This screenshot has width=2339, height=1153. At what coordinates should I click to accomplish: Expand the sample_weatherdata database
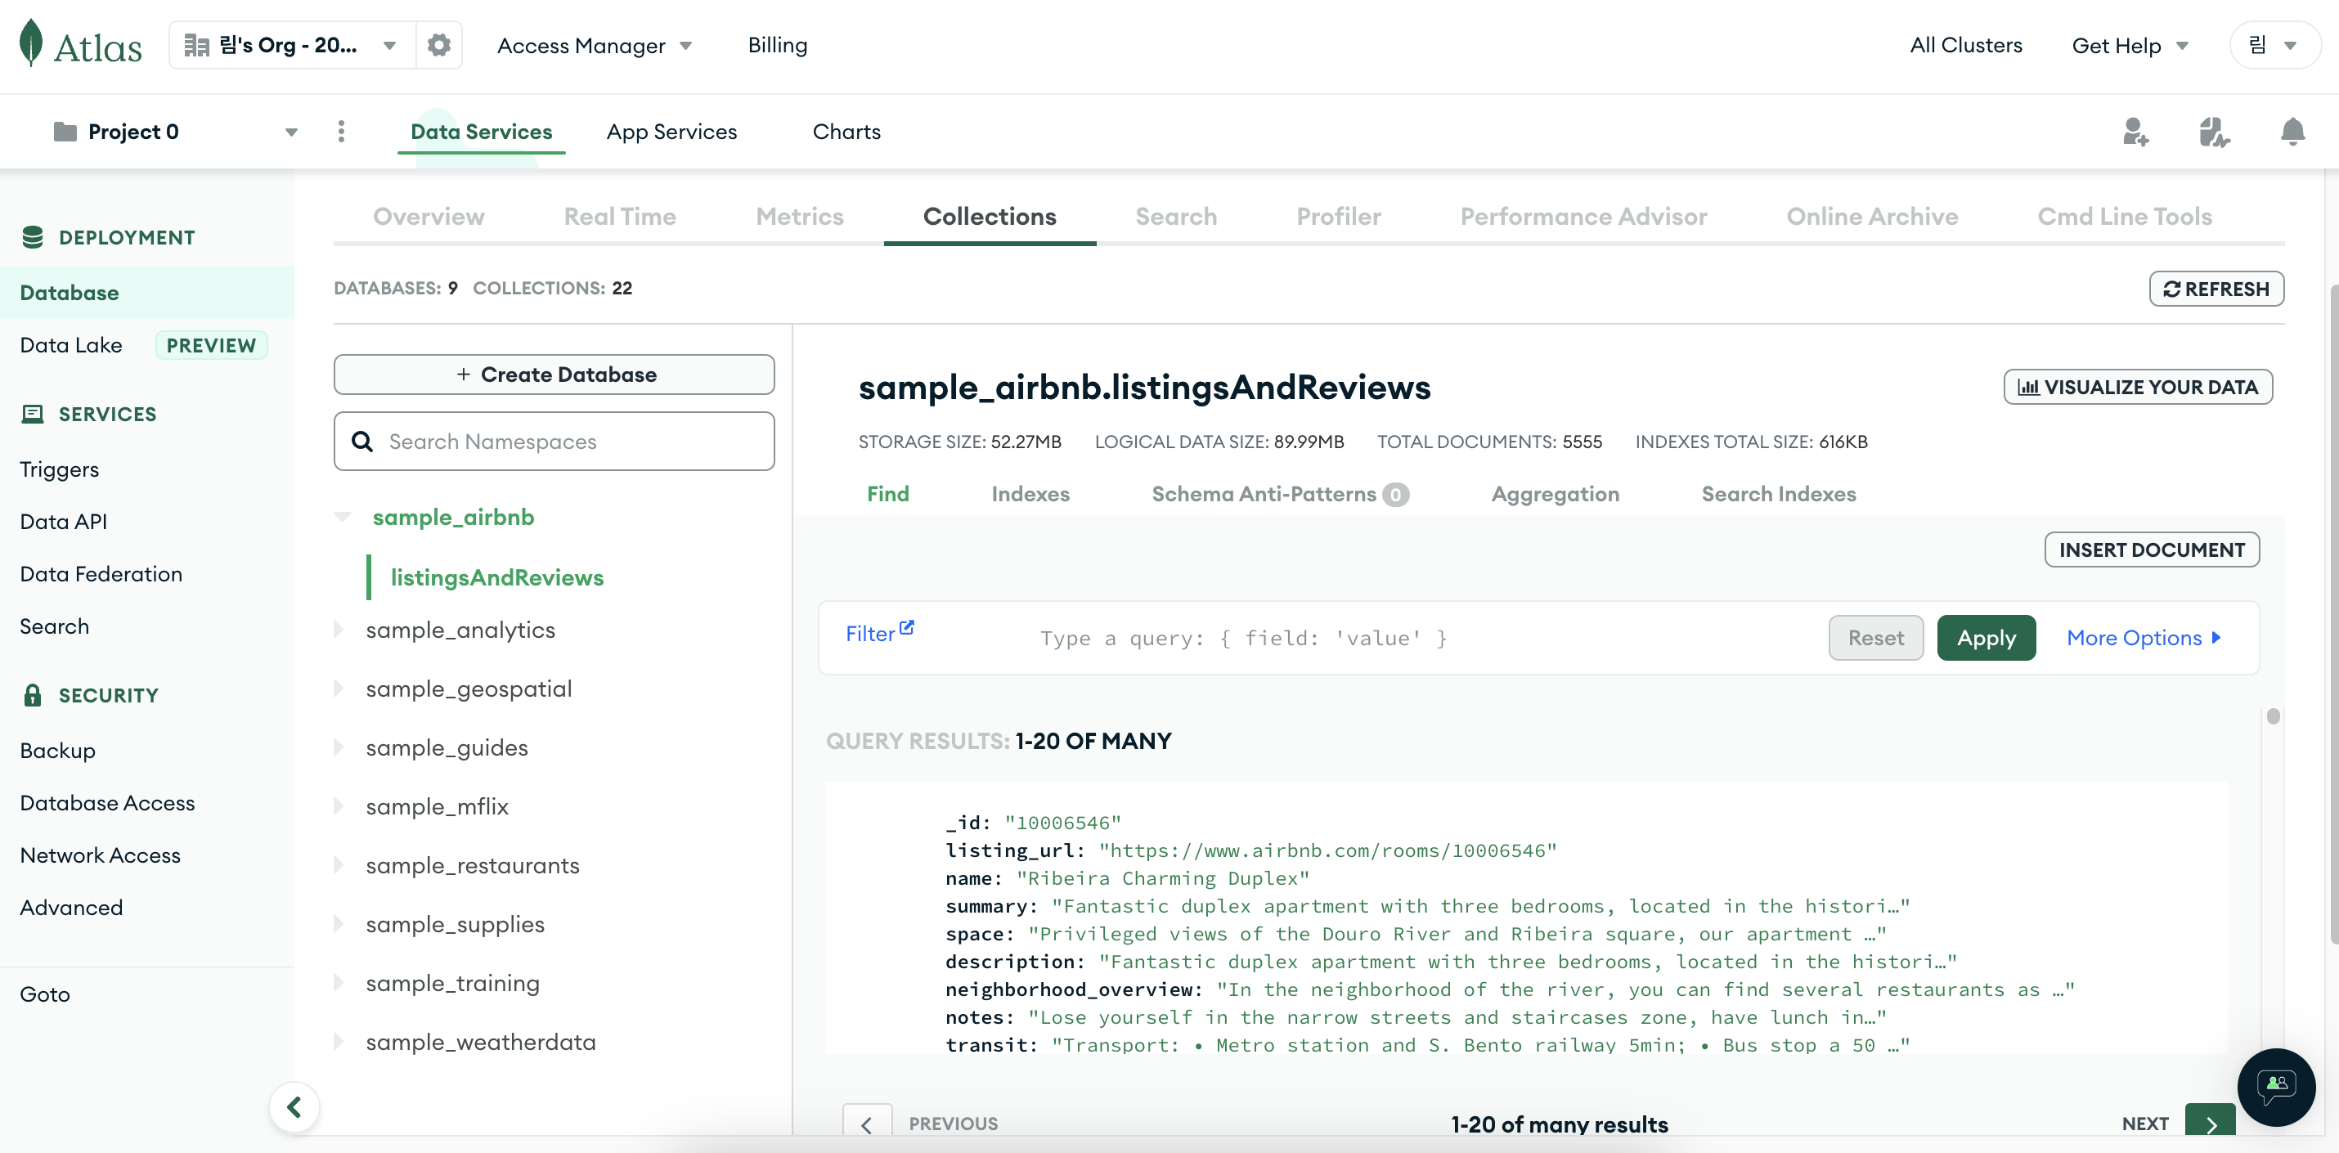coord(339,1041)
